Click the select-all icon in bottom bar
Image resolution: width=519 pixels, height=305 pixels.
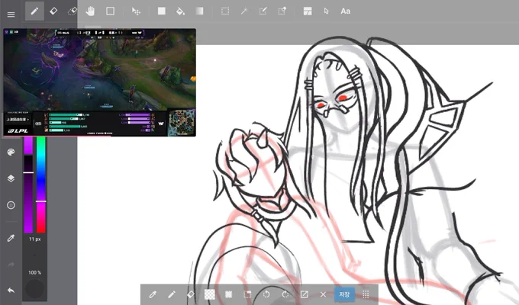(x=228, y=294)
